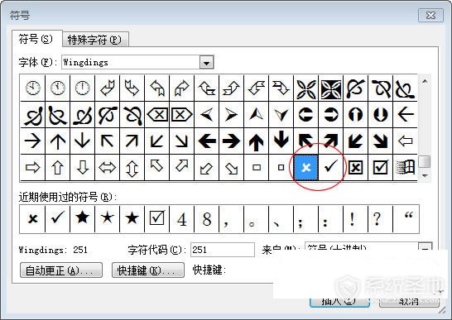Select the thin up arrow symbol
The width and height of the screenshot is (452, 320).
58,141
